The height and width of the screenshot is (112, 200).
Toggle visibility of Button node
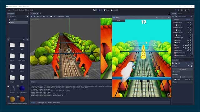click(x=190, y=40)
